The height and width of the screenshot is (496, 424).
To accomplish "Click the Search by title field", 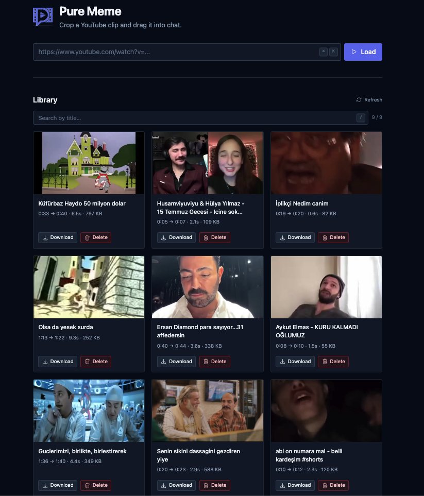I will 200,117.
